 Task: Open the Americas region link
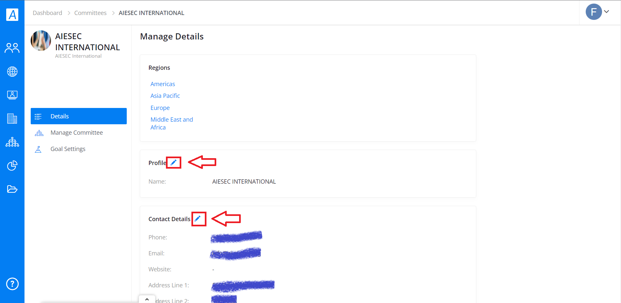pyautogui.click(x=163, y=84)
